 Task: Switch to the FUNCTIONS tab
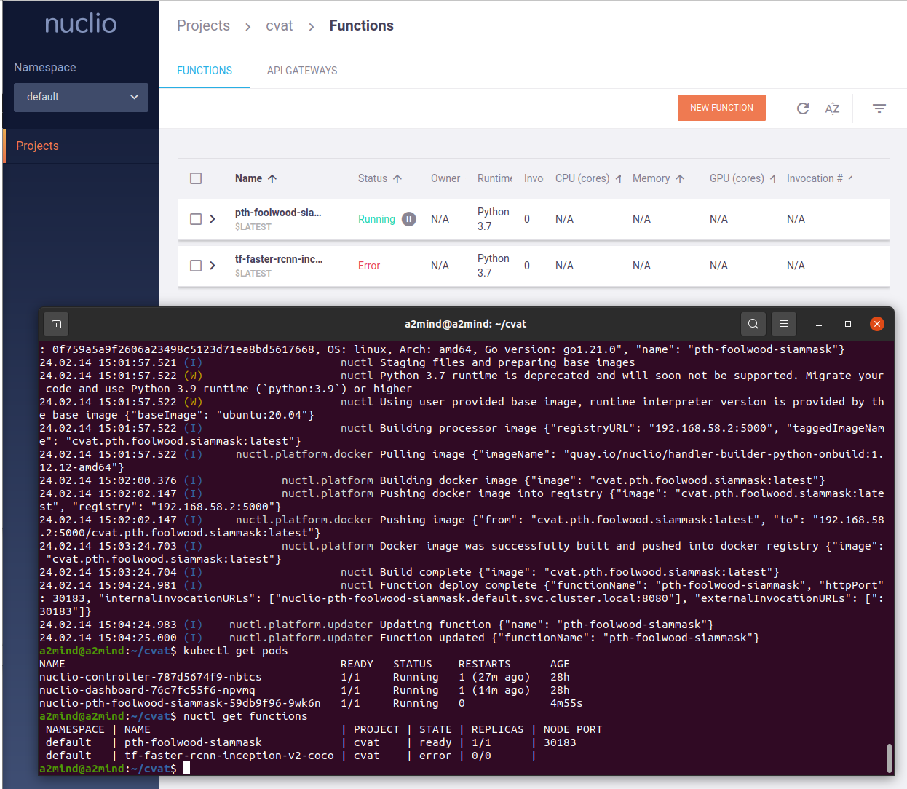click(x=205, y=71)
